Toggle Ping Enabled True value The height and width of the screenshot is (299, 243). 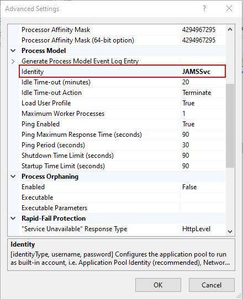pos(203,124)
